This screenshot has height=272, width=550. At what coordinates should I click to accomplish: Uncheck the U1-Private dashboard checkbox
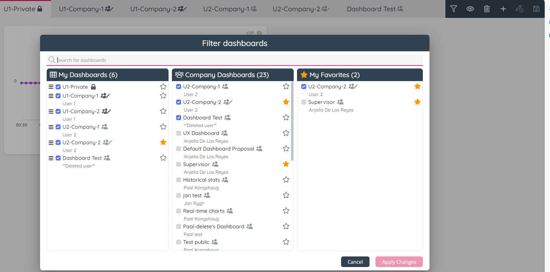58,87
